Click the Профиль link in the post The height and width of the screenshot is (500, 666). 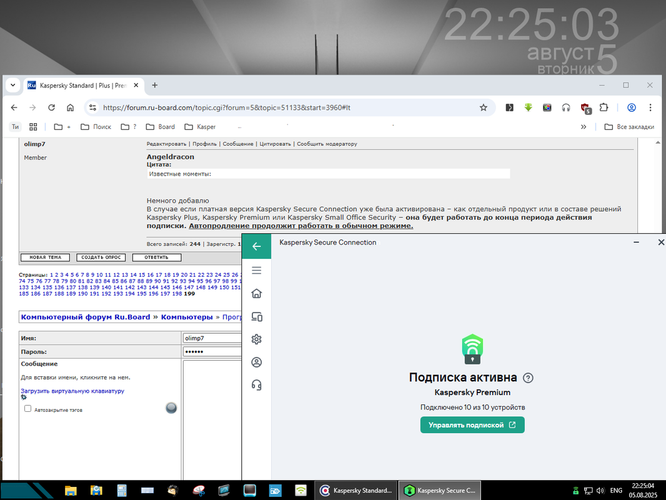(204, 144)
